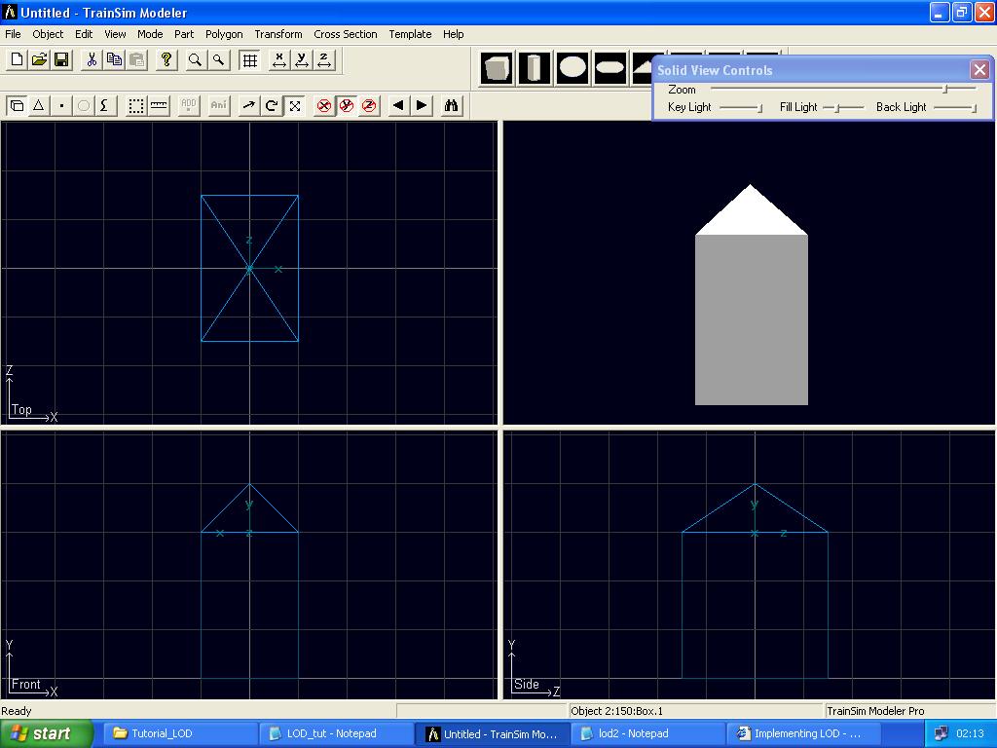Viewport: 997px width, 748px height.
Task: Select the sphere primitive tool
Action: pos(572,67)
